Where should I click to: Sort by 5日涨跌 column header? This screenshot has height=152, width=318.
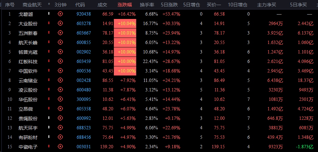coord(169,5)
